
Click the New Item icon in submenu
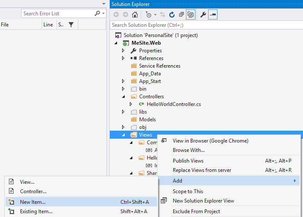point(11,202)
